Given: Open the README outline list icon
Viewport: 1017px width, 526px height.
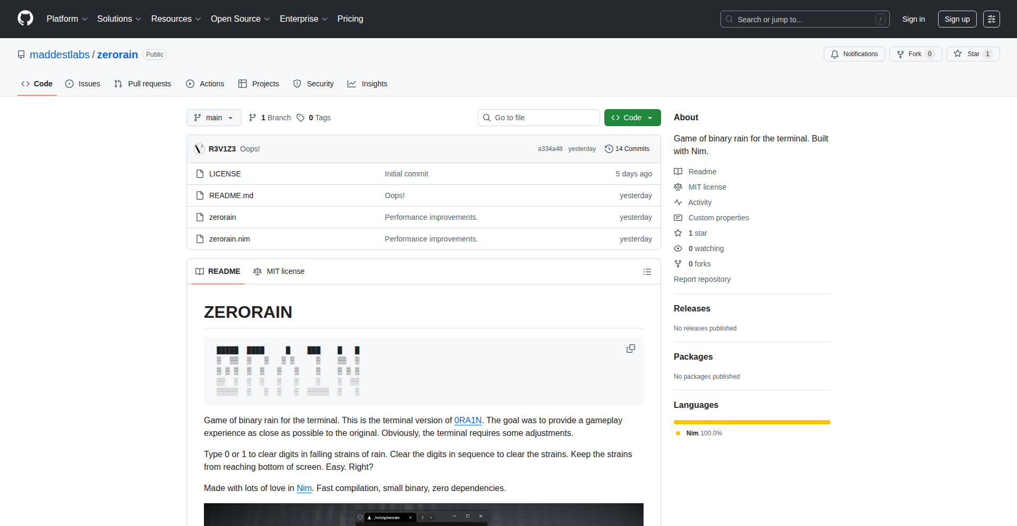Looking at the screenshot, I should pos(647,272).
